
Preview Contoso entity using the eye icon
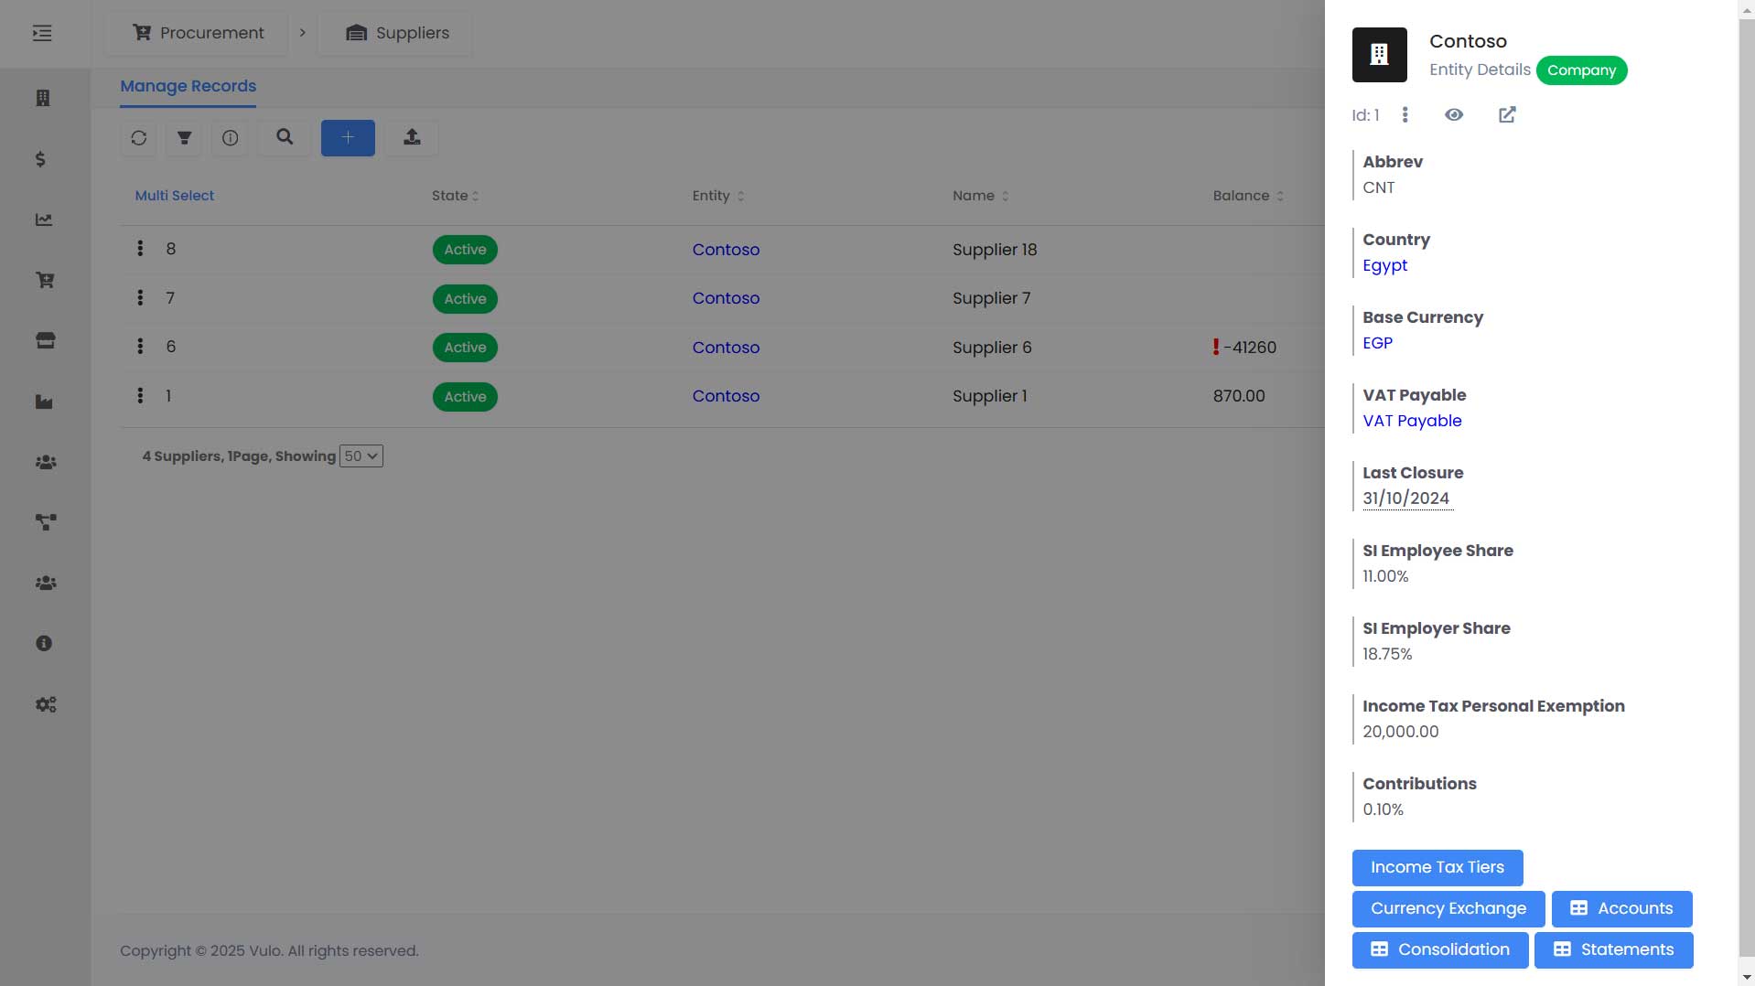(1454, 114)
